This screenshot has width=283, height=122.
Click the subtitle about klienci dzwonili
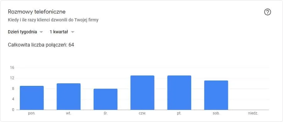coord(53,20)
